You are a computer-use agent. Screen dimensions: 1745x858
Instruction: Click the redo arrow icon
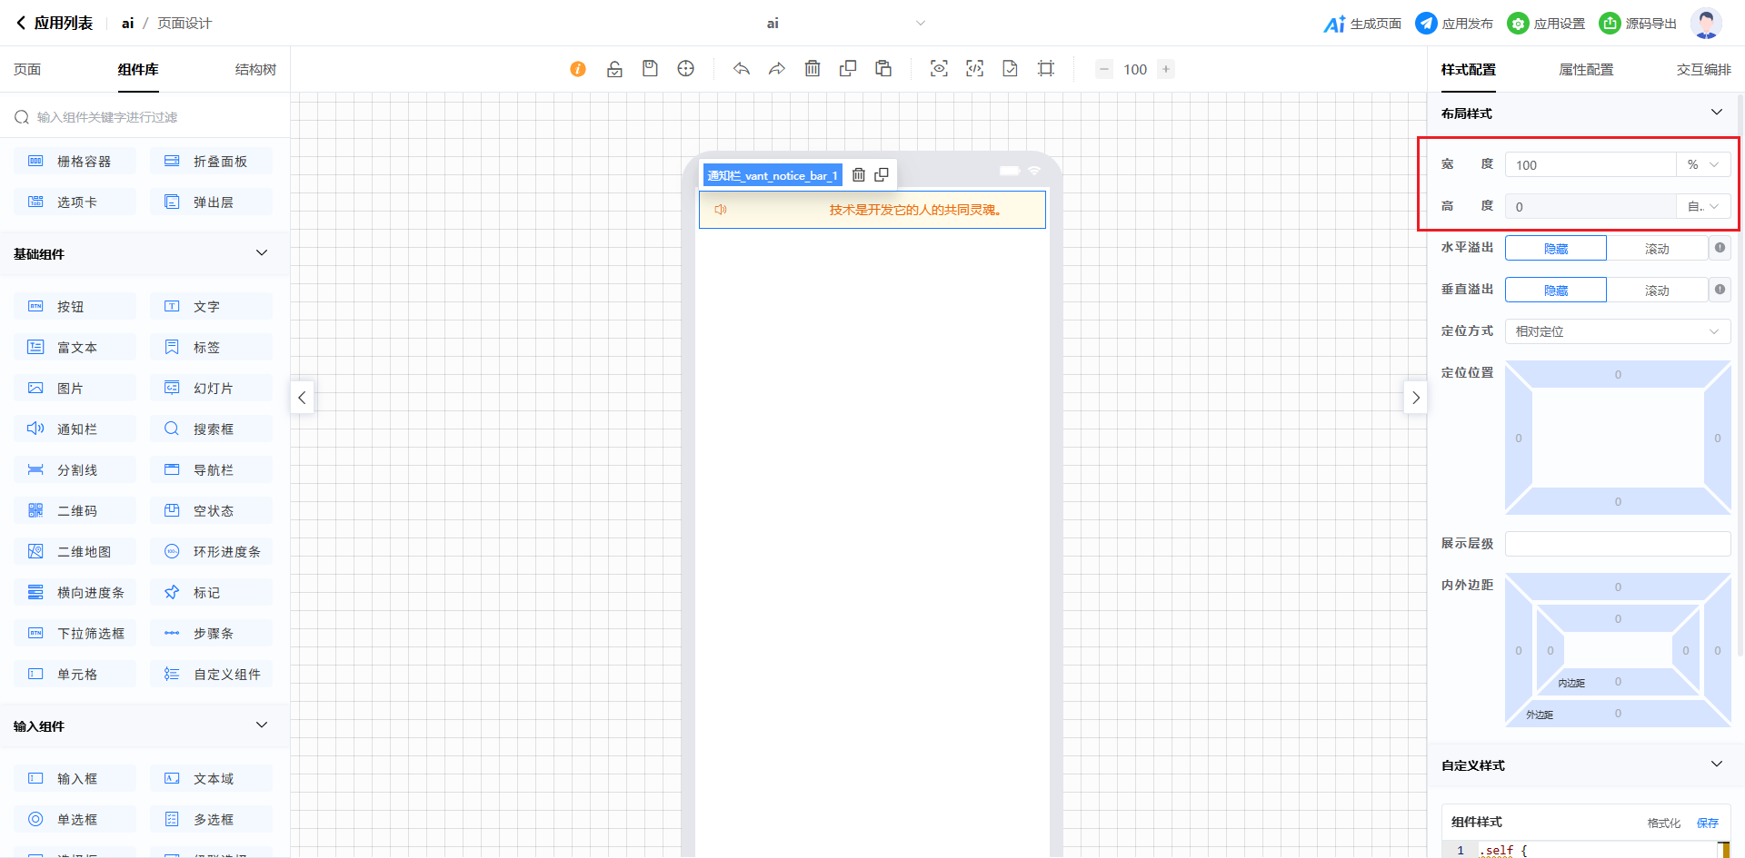(x=776, y=69)
